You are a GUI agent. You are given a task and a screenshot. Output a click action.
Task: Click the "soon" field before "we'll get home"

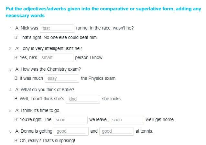126,120
